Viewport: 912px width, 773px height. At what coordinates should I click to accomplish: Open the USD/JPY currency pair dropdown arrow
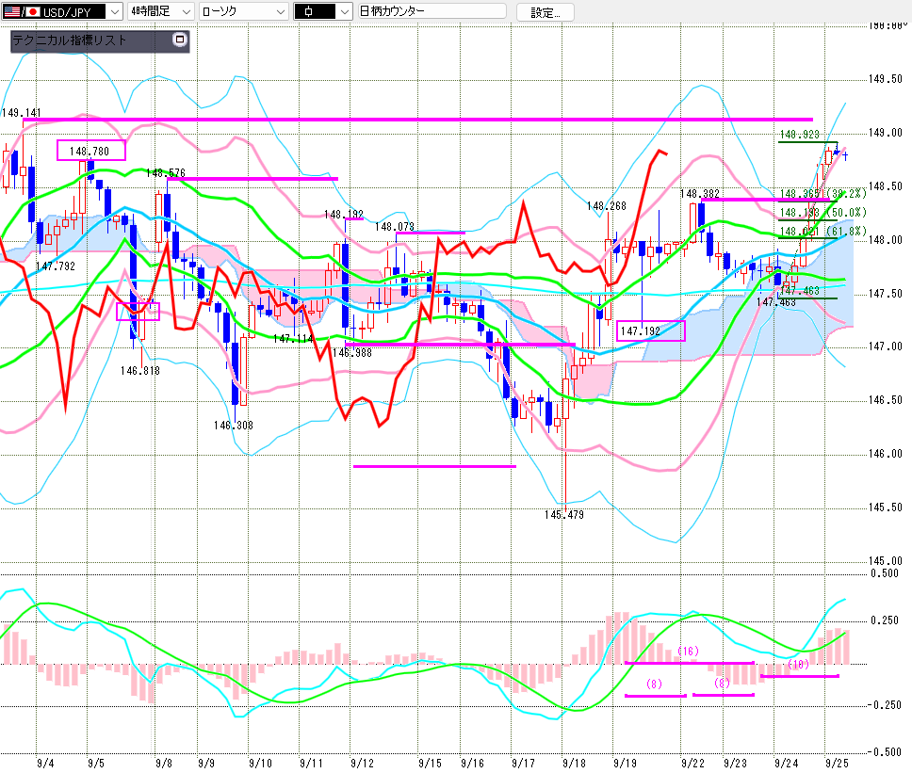(x=114, y=11)
